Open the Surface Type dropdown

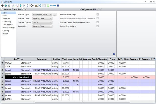click(x=42, y=15)
